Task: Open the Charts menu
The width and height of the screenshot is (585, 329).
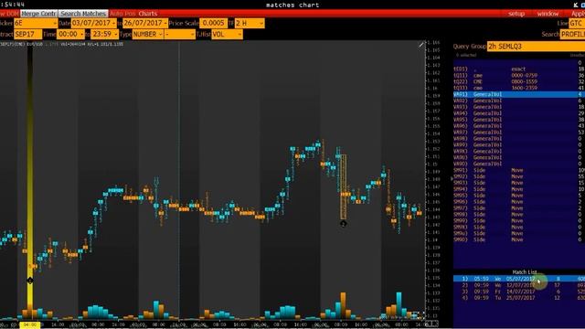Action: pos(148,14)
